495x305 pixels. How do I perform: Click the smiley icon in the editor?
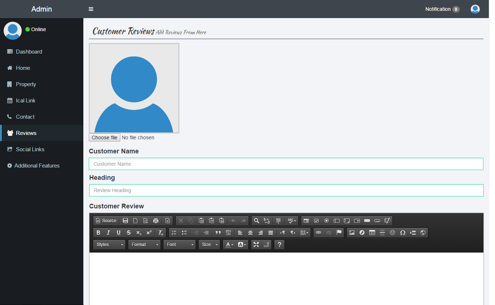tap(392, 233)
